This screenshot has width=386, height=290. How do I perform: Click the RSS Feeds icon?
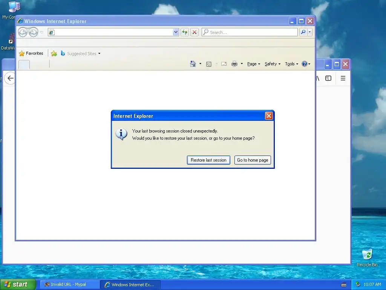[x=209, y=64]
